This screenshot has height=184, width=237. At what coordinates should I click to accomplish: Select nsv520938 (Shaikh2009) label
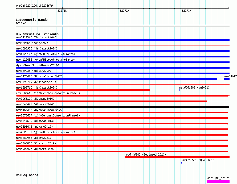34,71
